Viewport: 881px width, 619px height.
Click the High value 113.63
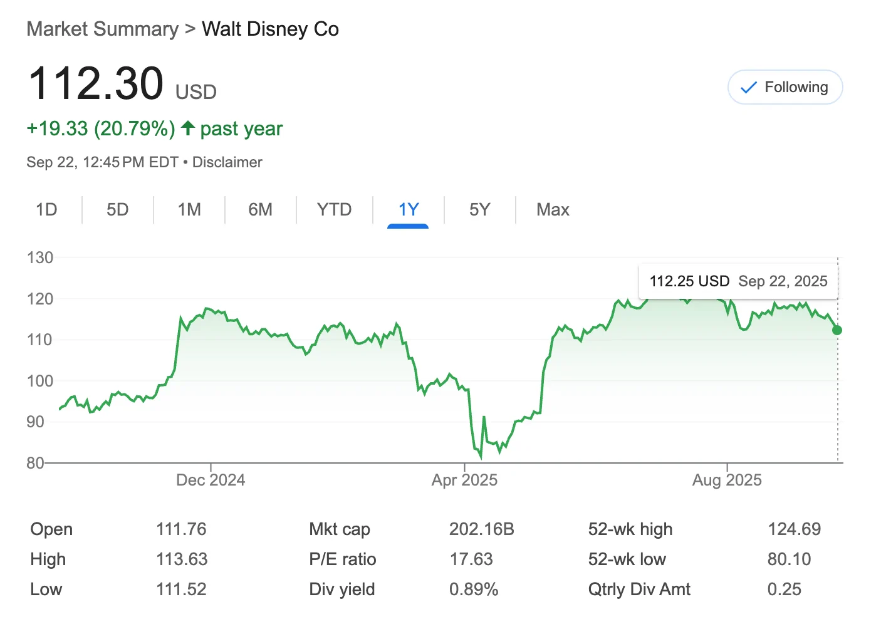[182, 559]
